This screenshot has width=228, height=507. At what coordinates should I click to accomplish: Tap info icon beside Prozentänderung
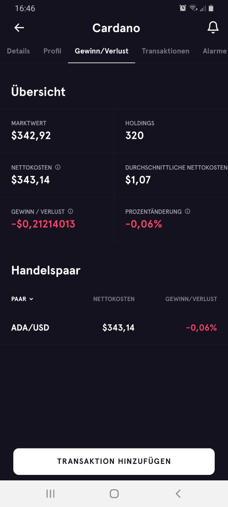tap(187, 211)
